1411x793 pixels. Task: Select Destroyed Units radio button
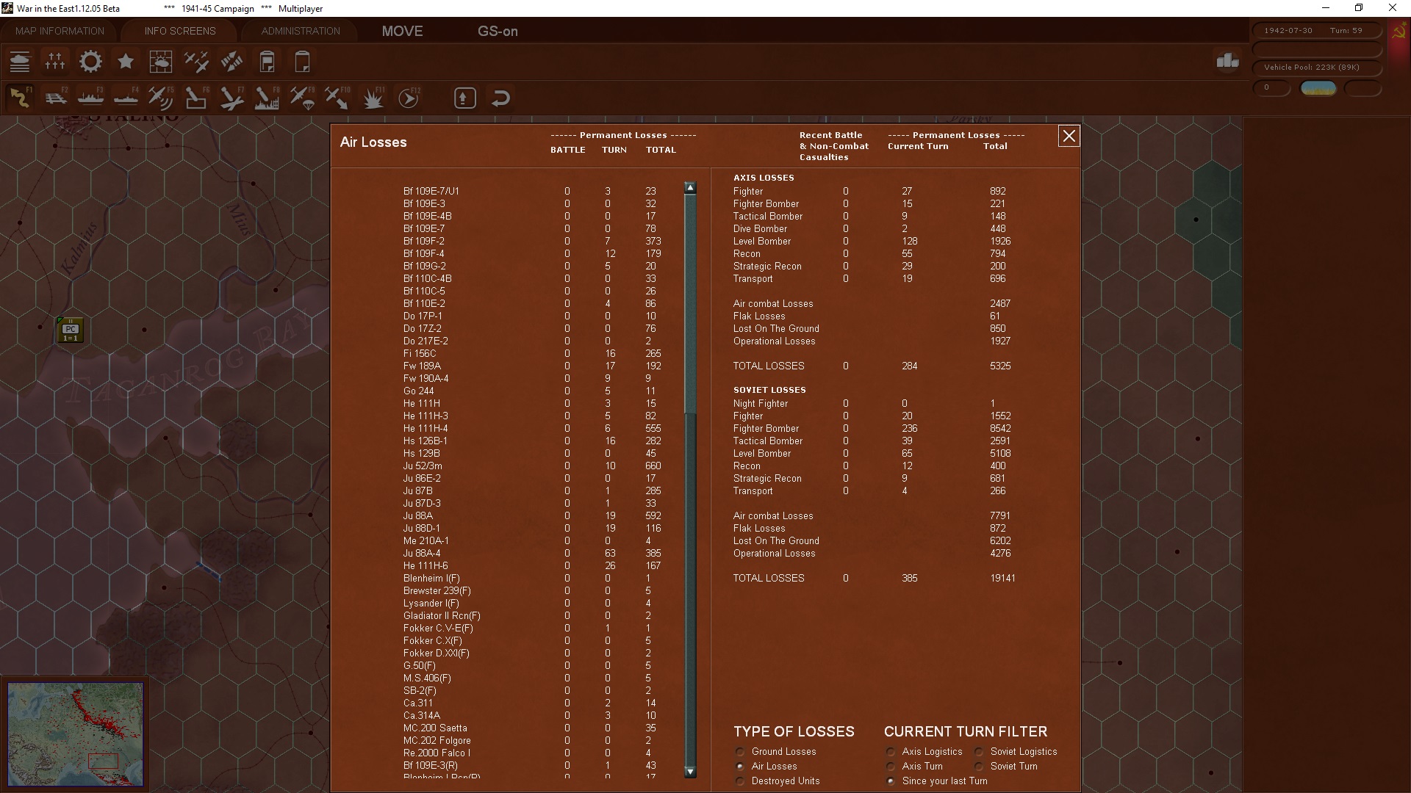pos(740,781)
